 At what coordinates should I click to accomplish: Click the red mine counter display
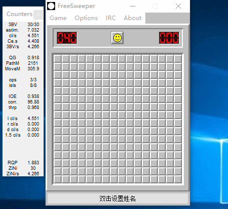coord(67,38)
